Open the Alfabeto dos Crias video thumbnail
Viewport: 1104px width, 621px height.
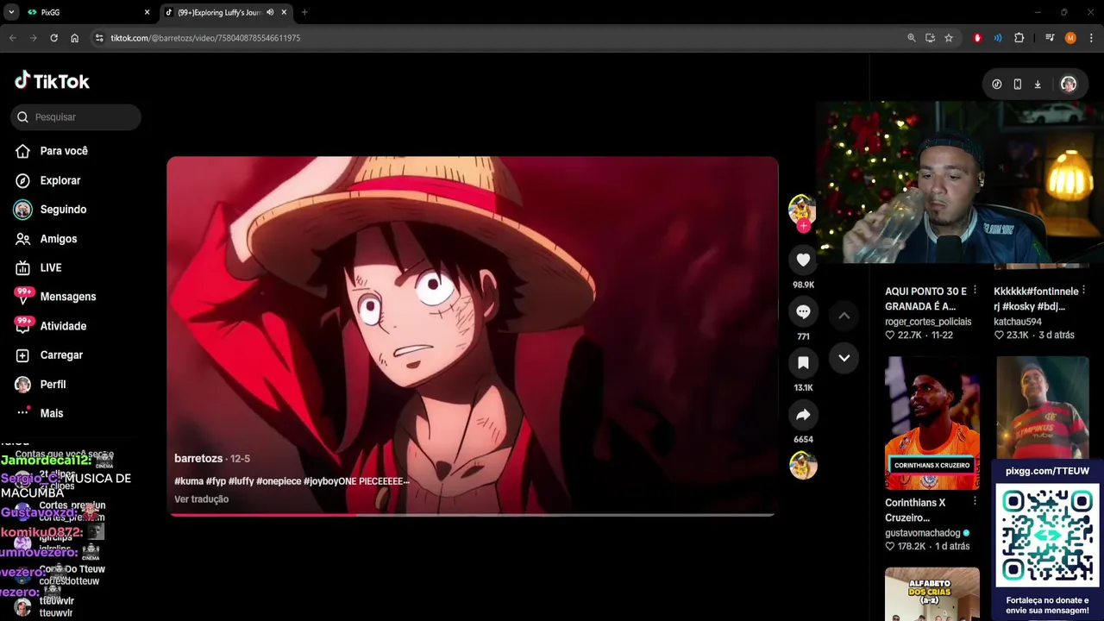(932, 594)
